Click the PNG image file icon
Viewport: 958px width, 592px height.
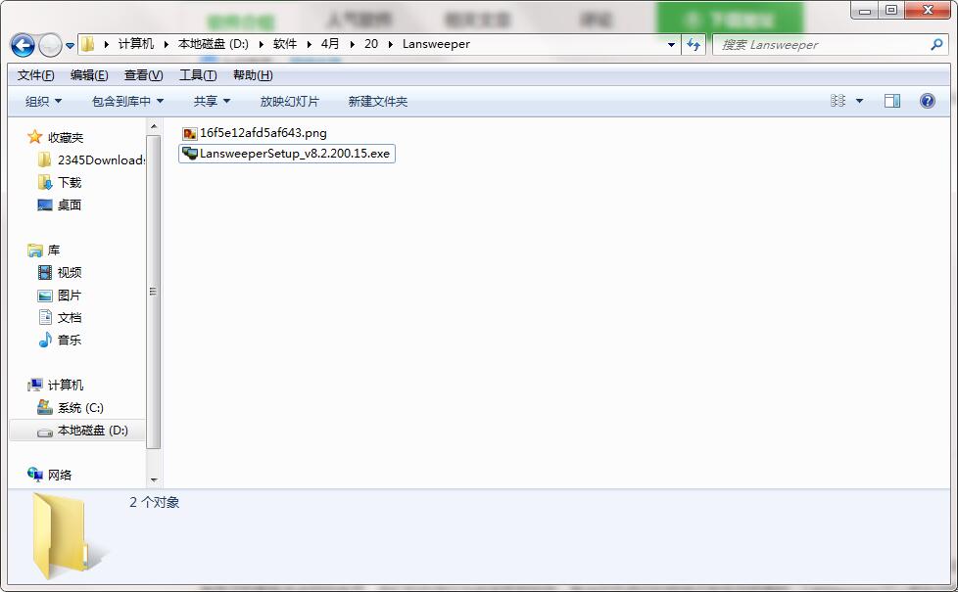(x=190, y=133)
